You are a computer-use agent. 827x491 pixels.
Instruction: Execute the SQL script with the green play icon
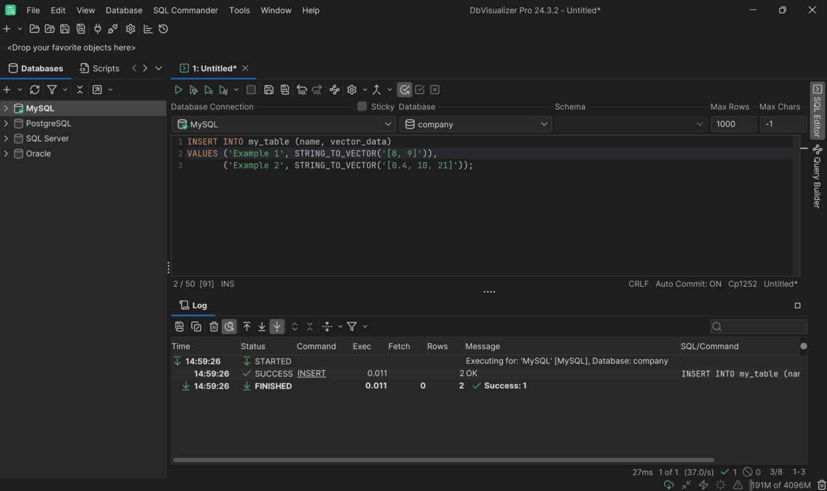point(179,89)
